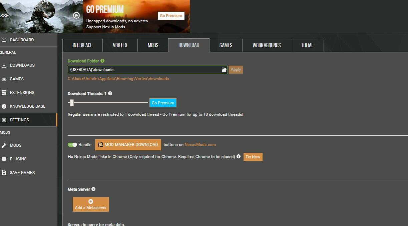Viewport: 408px width, 226px height.
Task: Click the Download Threads slider handle
Action: pos(72,103)
